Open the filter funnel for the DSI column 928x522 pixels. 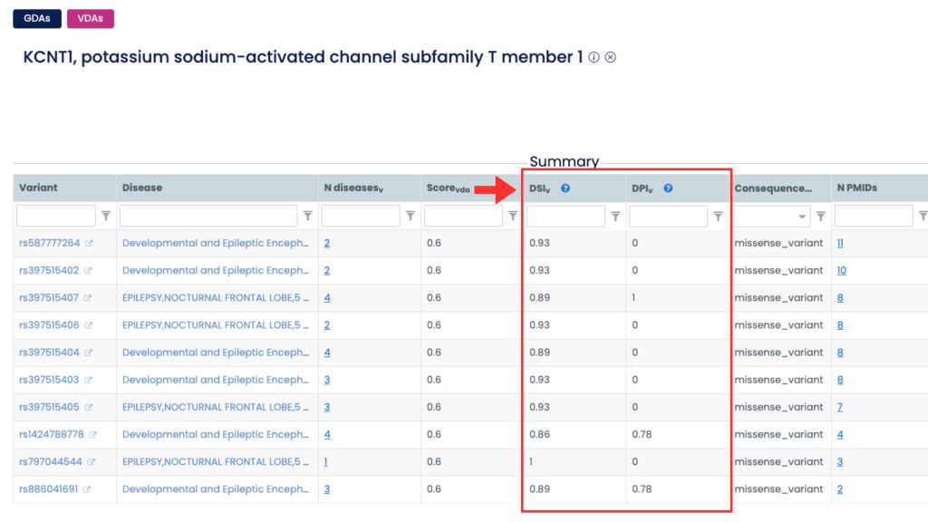point(616,216)
